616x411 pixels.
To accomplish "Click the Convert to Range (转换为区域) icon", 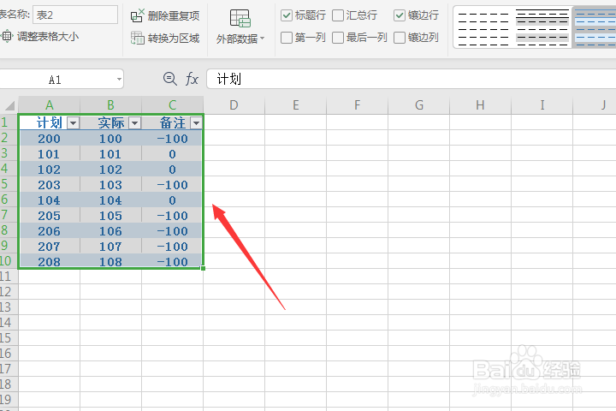I will [138, 39].
